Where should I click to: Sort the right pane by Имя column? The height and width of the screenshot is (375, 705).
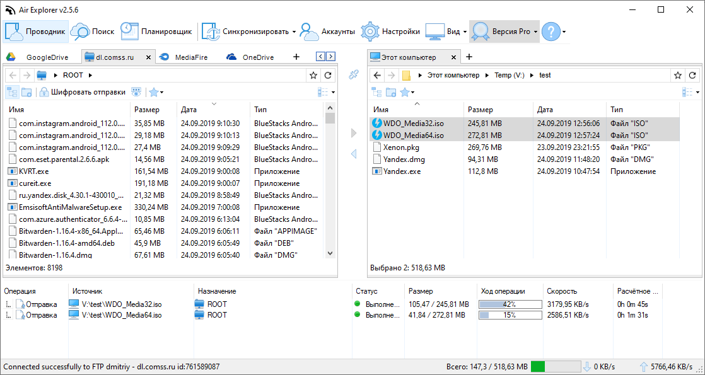coord(416,109)
